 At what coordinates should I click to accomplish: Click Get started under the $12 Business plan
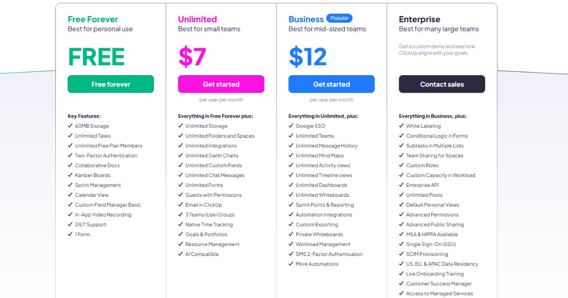pos(331,84)
